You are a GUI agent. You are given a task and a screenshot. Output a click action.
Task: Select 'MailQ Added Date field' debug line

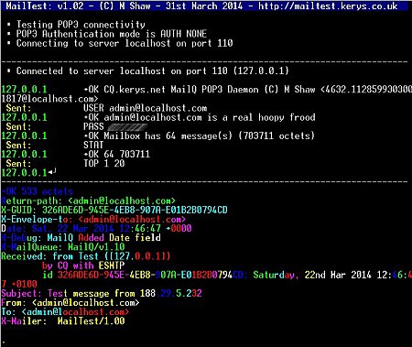click(81, 237)
